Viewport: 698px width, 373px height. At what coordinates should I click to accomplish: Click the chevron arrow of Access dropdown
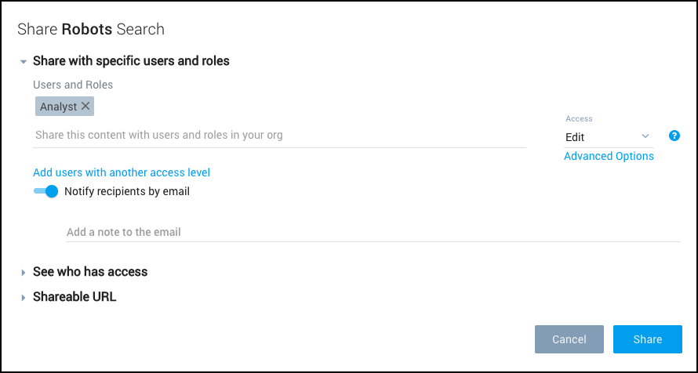point(645,136)
